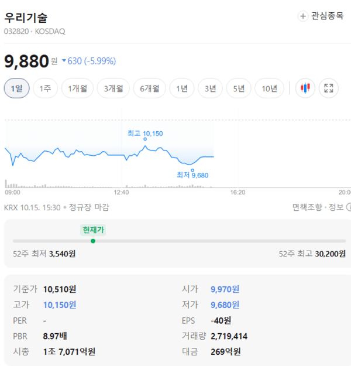
Task: Click the 우리기술 stock title
Action: pyautogui.click(x=26, y=18)
